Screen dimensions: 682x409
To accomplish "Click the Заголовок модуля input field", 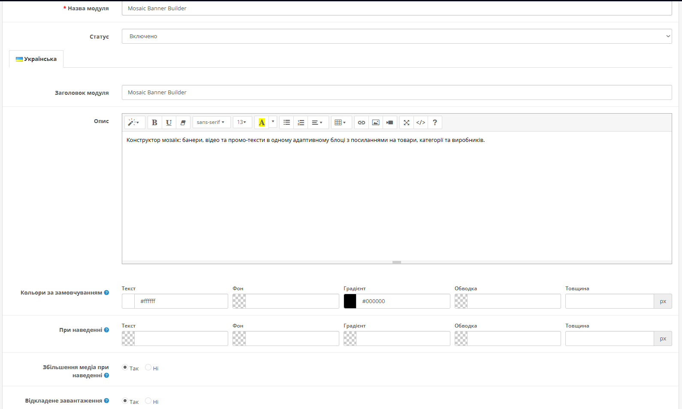I will 397,93.
